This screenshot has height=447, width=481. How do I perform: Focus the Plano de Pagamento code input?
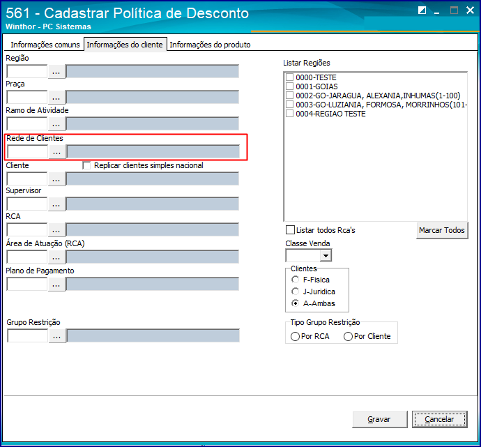pos(27,284)
